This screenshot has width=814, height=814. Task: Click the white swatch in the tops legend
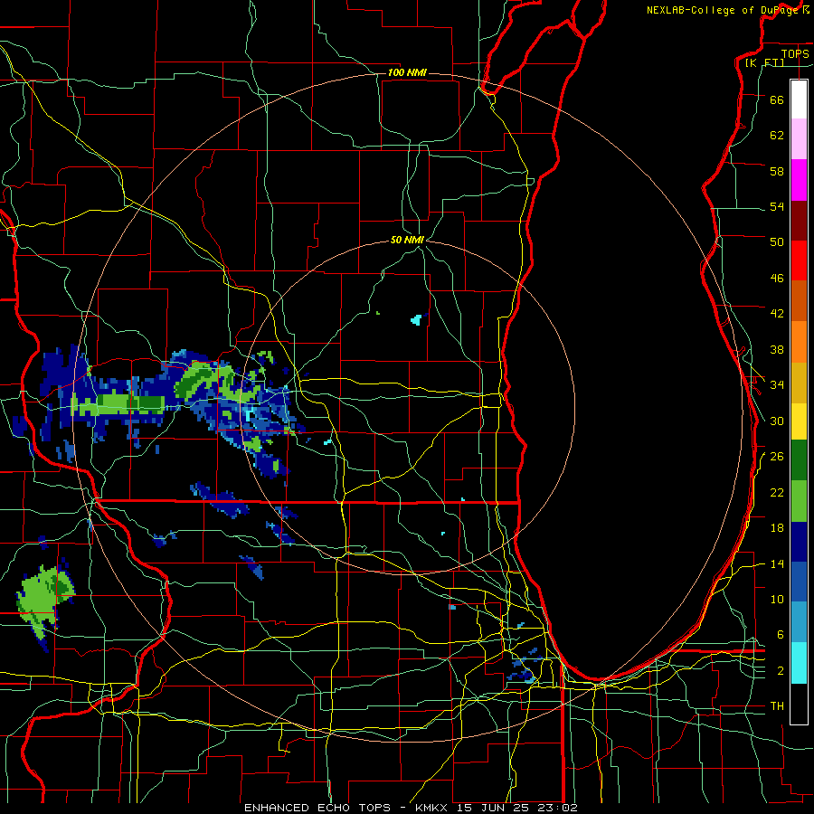tap(799, 99)
